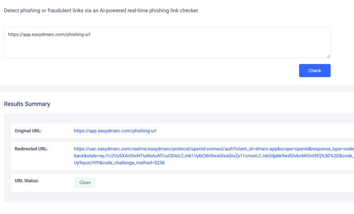Click blank area right of Clean badge
The height and width of the screenshot is (214, 354).
(x=211, y=182)
